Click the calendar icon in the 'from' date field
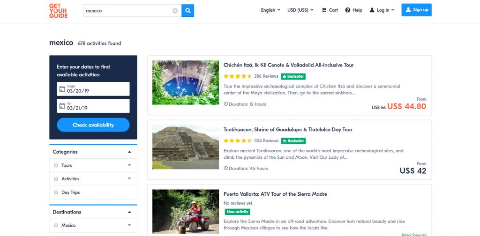Screen dimensions: 480x236 pos(62,89)
